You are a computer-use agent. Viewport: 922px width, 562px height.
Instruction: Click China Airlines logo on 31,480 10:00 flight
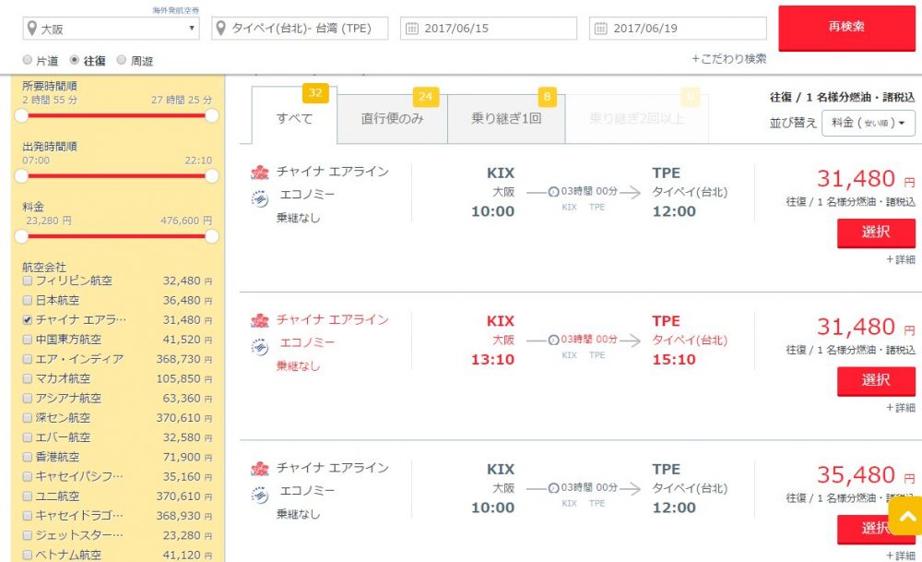(x=260, y=173)
